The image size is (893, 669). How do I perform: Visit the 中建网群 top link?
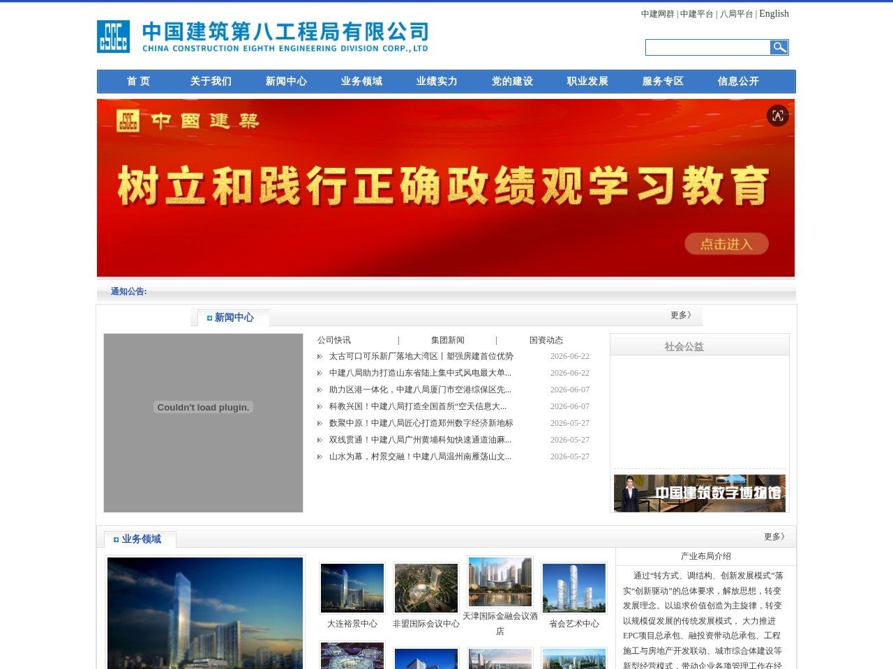657,14
